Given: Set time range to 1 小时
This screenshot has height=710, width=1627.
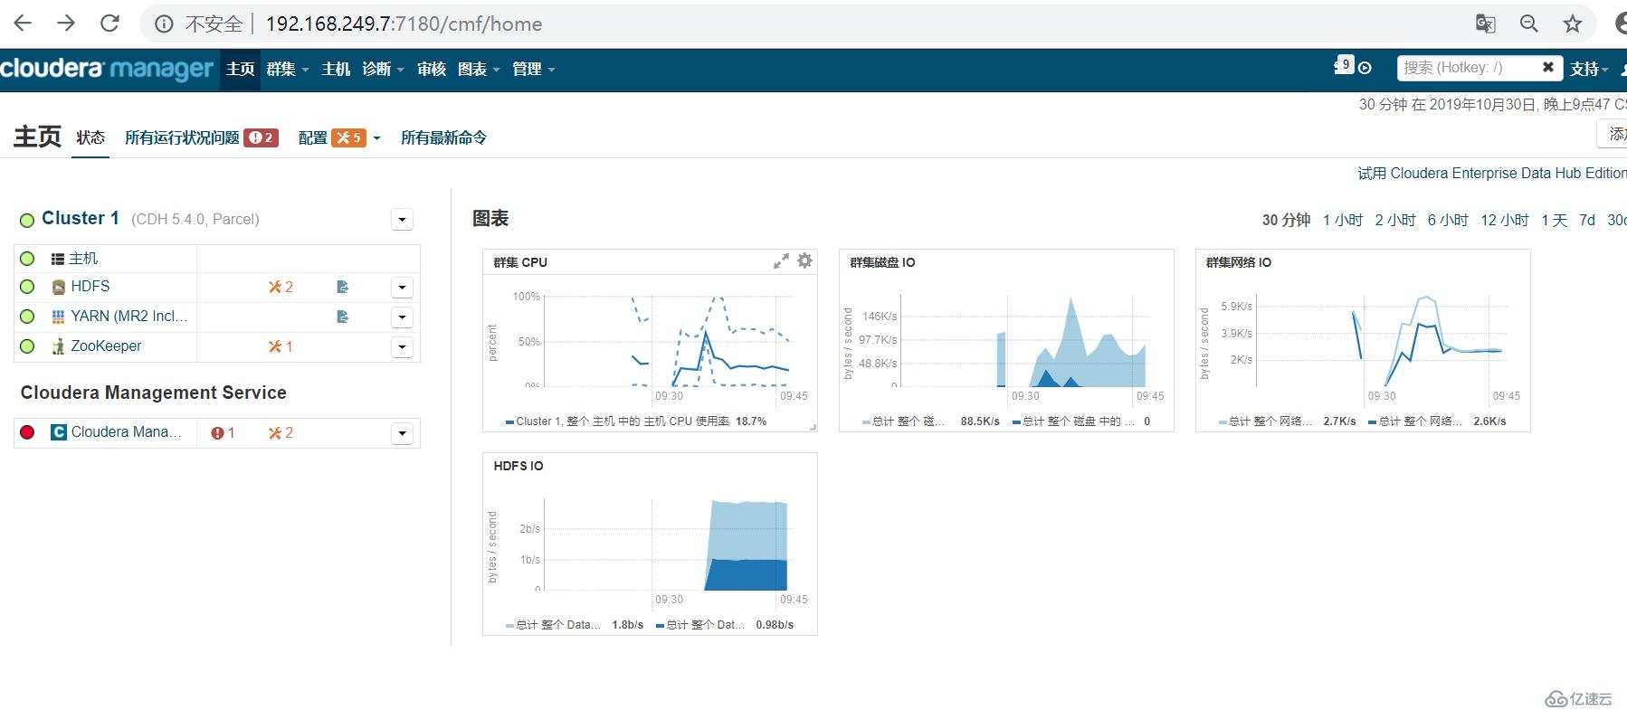Looking at the screenshot, I should 1342,220.
